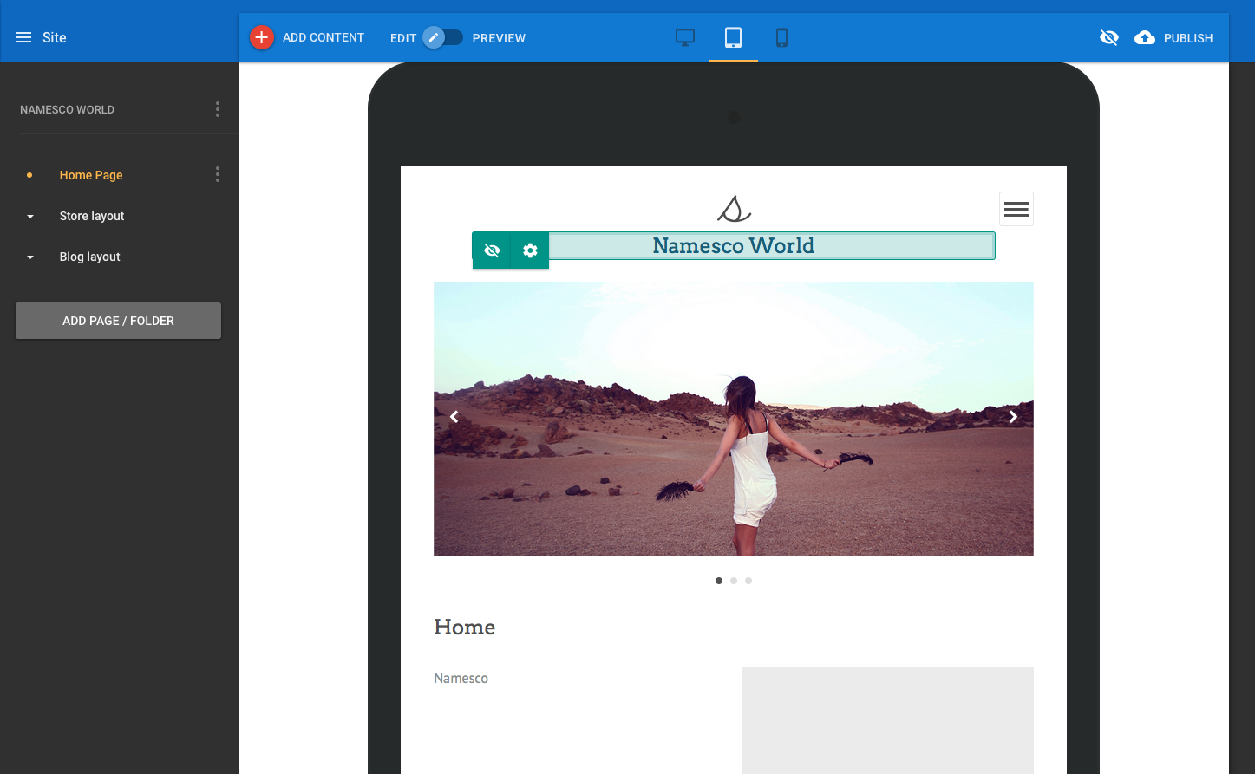
Task: Click the Home heading in preview
Action: (x=465, y=628)
